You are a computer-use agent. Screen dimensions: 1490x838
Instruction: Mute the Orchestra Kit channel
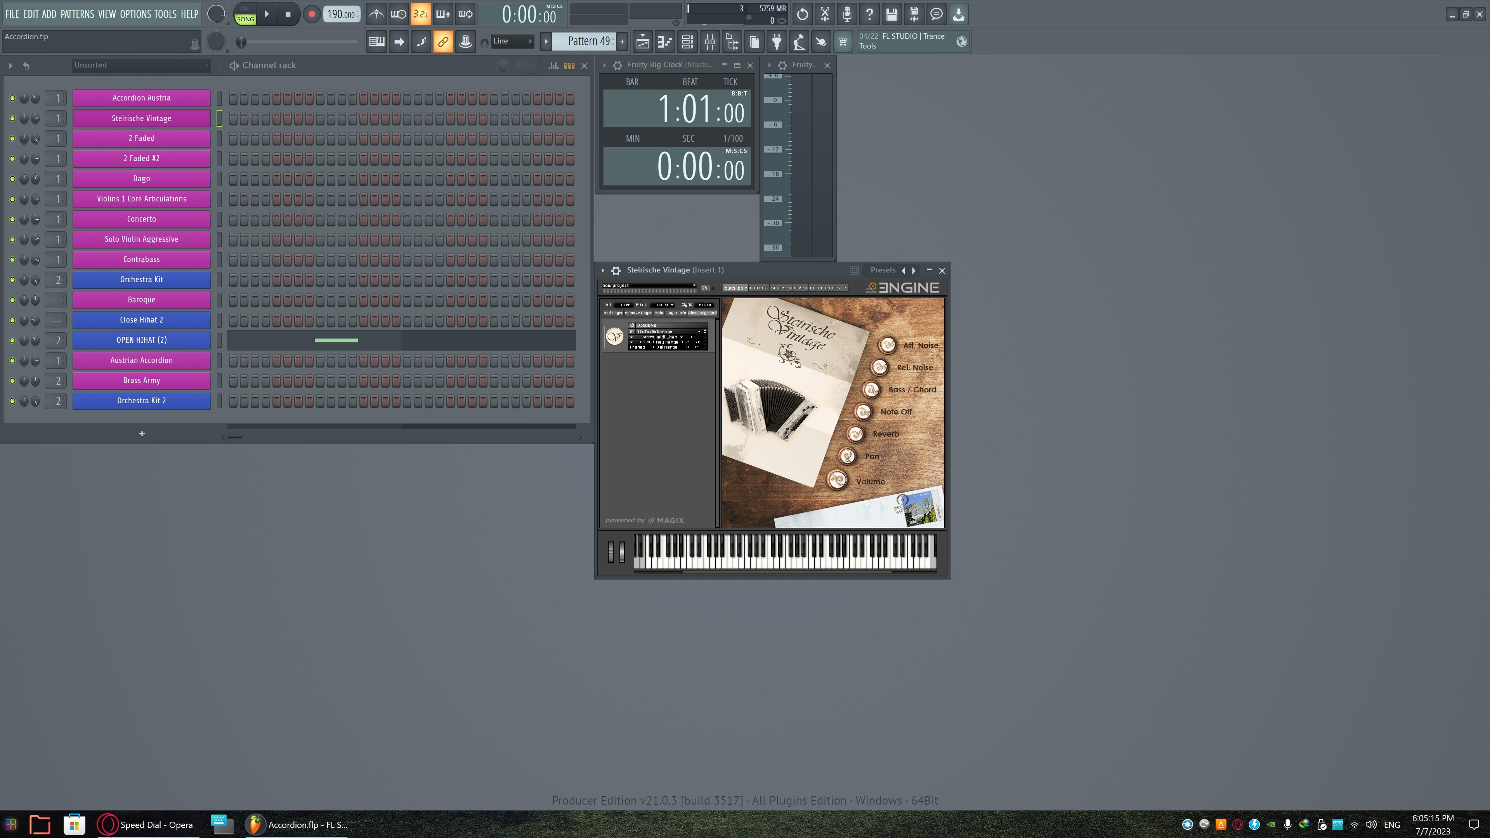coord(12,280)
